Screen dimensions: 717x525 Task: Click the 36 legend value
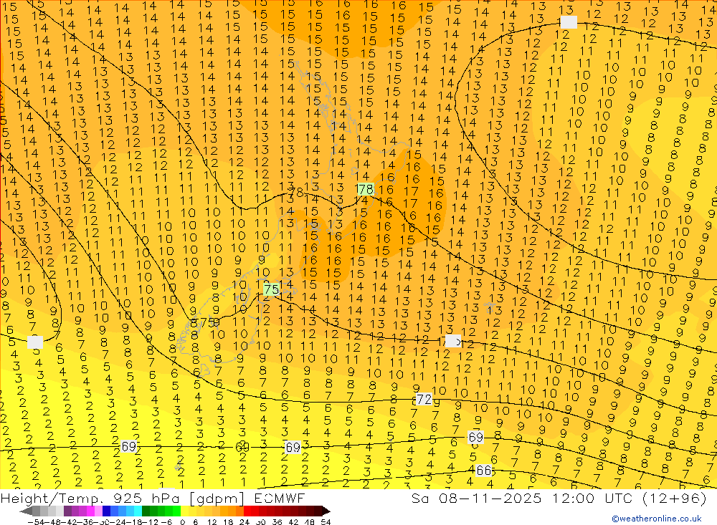tap(277, 521)
